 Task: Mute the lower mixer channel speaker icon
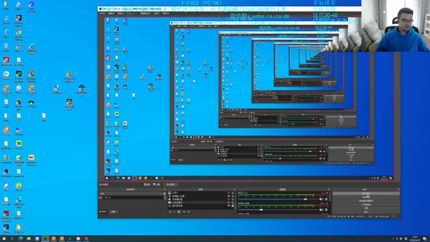click(x=321, y=210)
